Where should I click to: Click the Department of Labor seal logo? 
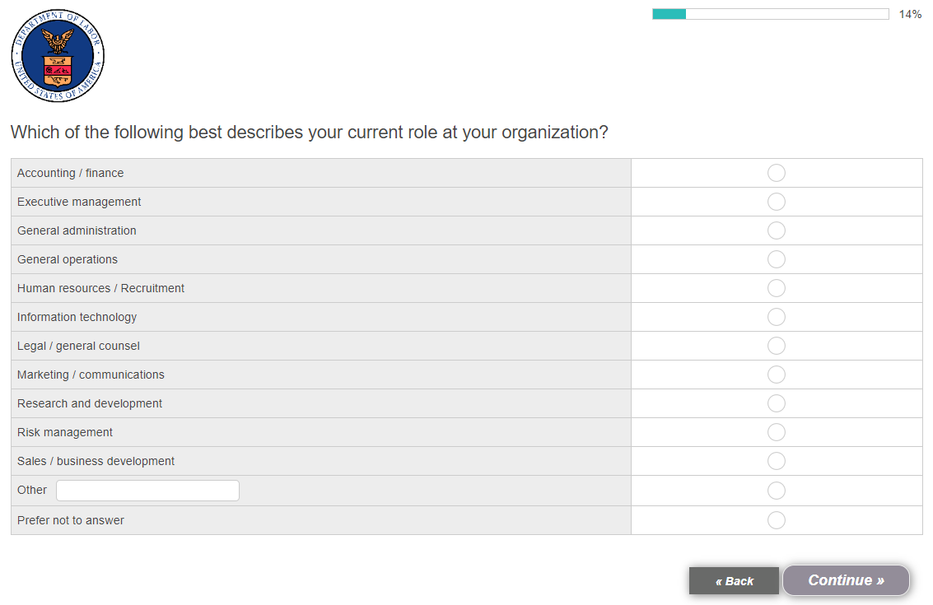[x=58, y=56]
